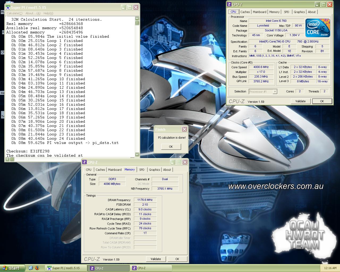Click the Memory CPU-Z title bar Z icon
340x272 pixels.
click(x=84, y=162)
